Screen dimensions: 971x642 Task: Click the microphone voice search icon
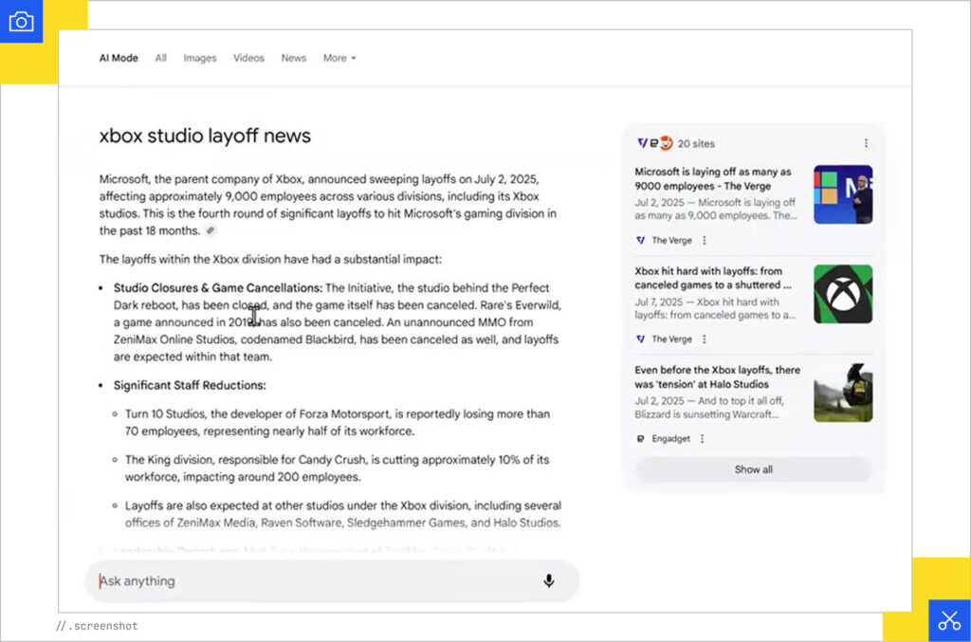coord(548,581)
